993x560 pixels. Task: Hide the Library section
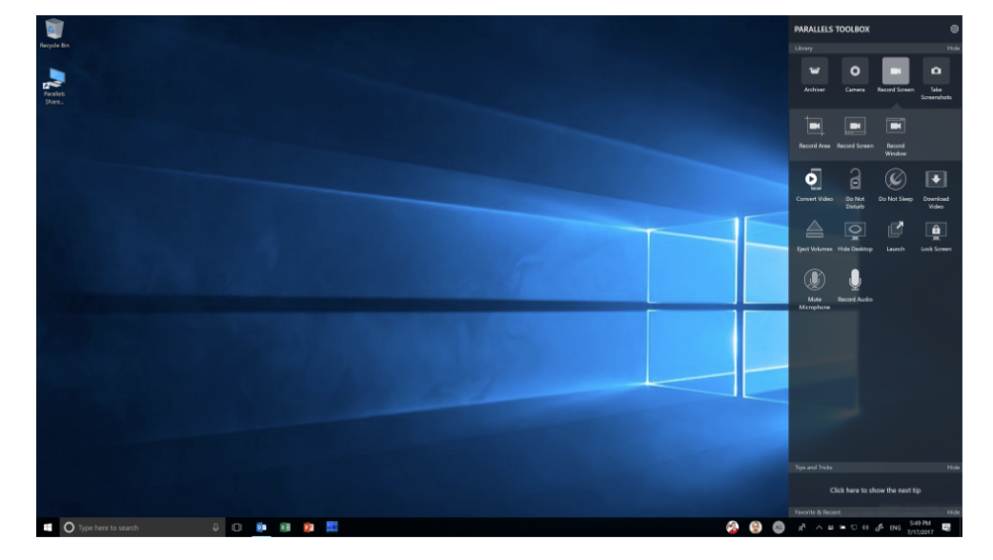coord(953,48)
